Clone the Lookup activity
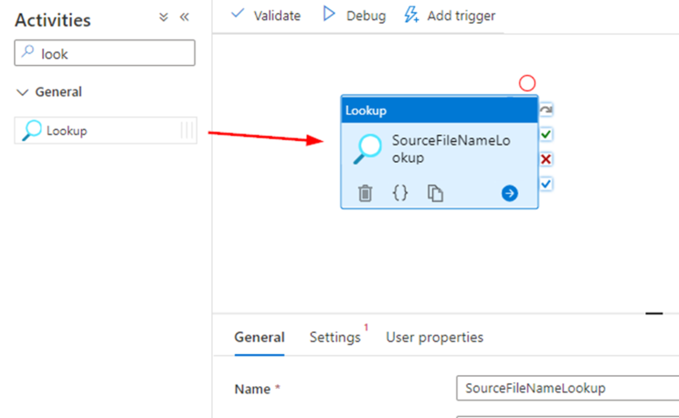Image resolution: width=679 pixels, height=418 pixels. pos(435,193)
